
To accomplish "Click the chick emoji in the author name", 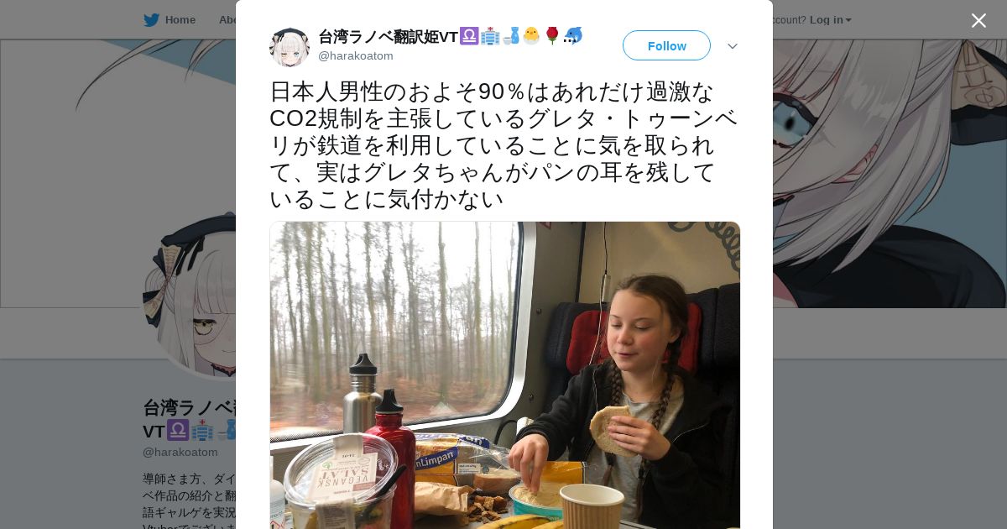I will [x=531, y=36].
